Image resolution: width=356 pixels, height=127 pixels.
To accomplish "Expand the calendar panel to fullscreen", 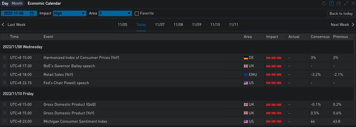I will tap(346, 4).
